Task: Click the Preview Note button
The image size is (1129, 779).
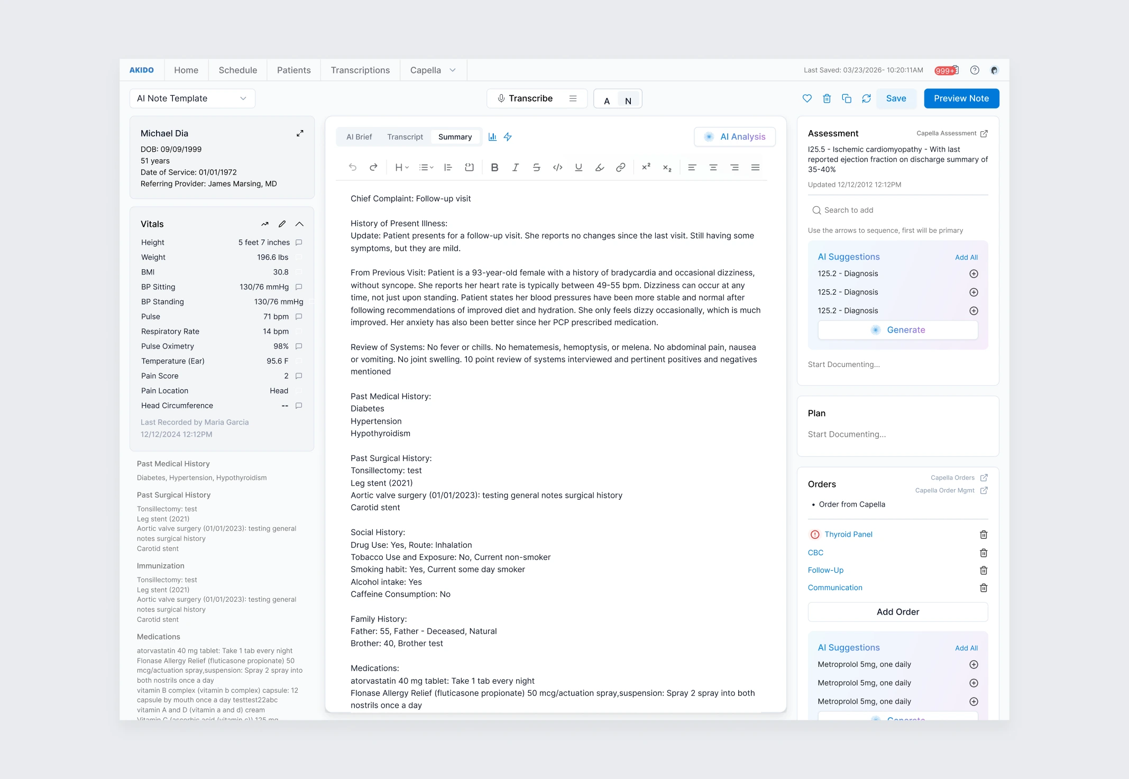Action: 961,98
